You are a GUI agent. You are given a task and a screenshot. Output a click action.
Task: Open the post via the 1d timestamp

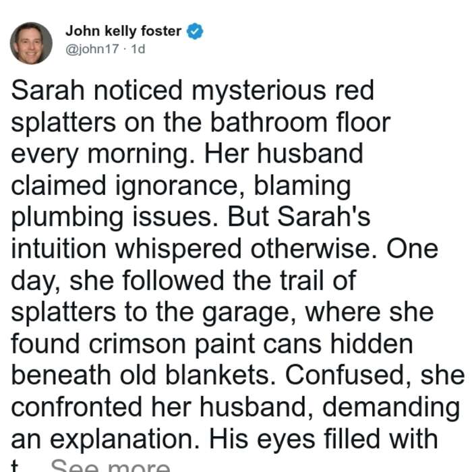pos(138,49)
